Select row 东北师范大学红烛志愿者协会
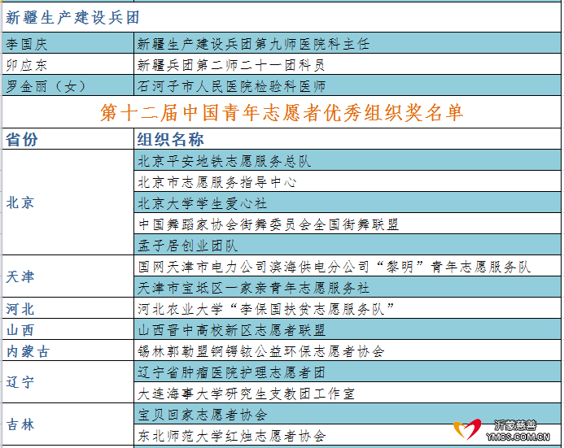 (x=348, y=435)
